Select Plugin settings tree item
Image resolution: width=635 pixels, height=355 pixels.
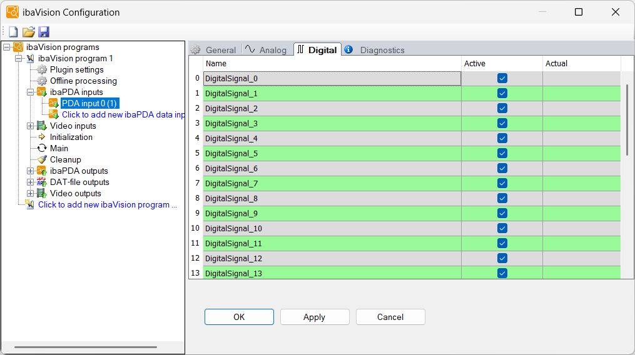click(76, 69)
